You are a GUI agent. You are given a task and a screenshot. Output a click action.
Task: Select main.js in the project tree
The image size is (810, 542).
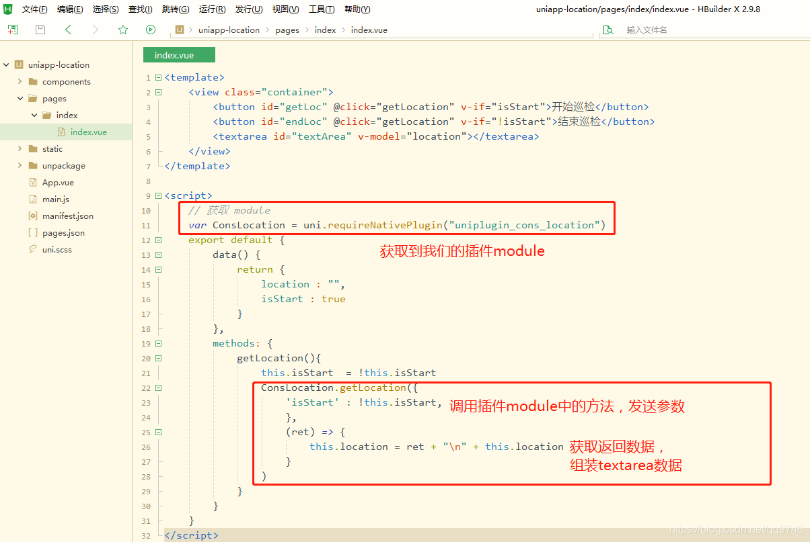point(56,199)
